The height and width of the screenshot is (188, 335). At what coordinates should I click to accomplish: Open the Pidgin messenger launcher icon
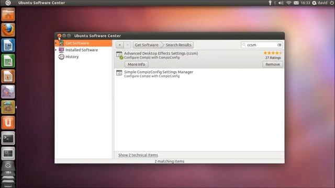(8, 92)
